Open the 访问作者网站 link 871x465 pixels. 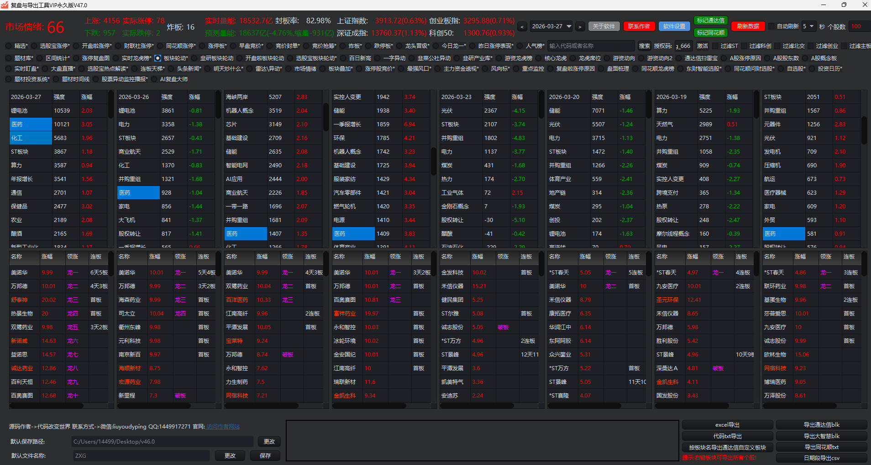click(223, 427)
